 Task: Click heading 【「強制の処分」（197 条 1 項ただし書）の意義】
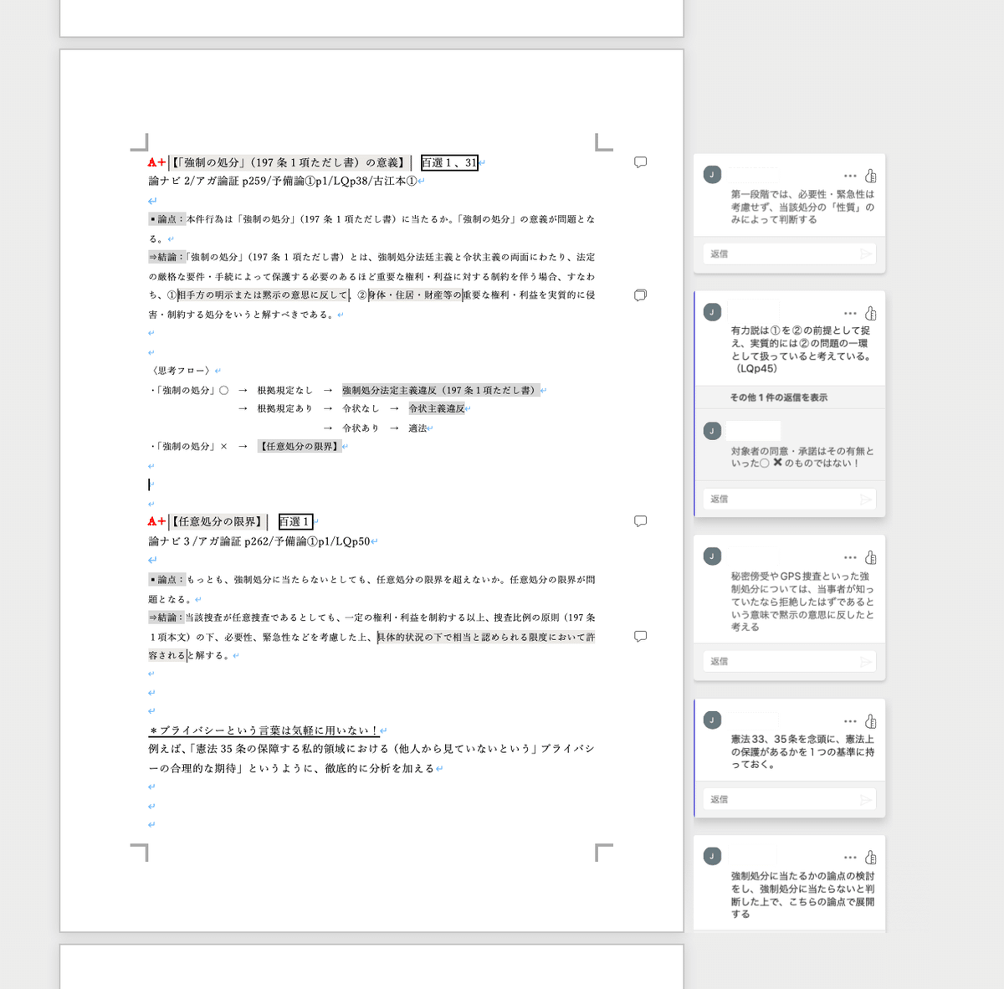coord(289,163)
